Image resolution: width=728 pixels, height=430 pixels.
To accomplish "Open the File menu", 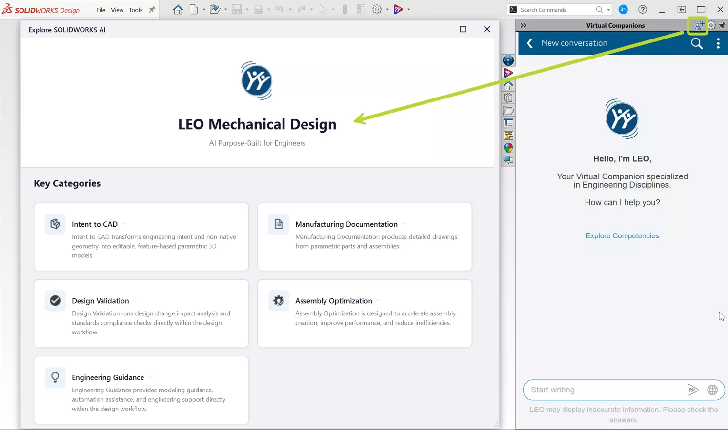I will (x=101, y=10).
